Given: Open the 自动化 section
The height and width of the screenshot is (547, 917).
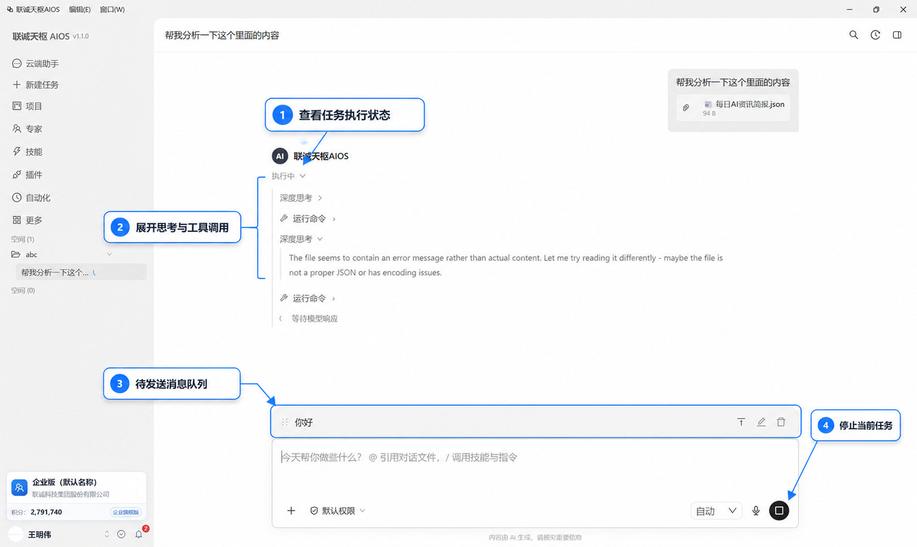Looking at the screenshot, I should tap(32, 198).
